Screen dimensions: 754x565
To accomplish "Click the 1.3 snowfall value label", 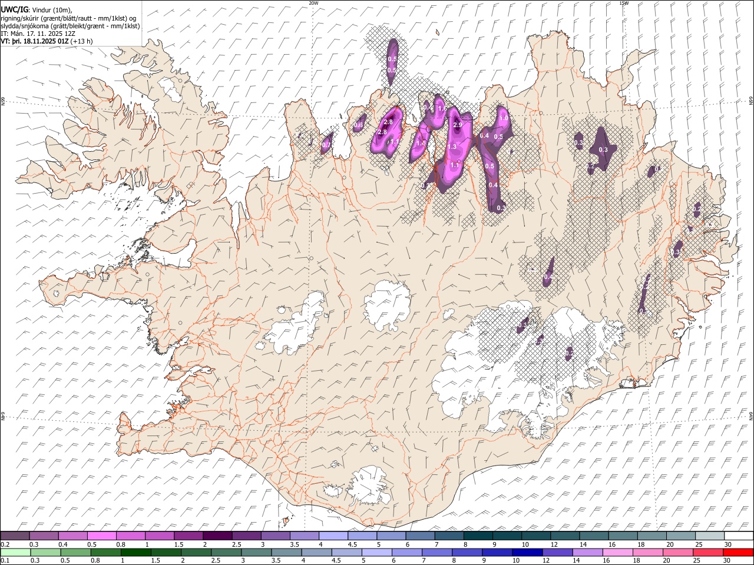I will pos(452,147).
